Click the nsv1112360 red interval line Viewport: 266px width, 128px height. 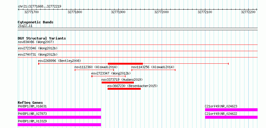pyautogui.click(x=94, y=70)
